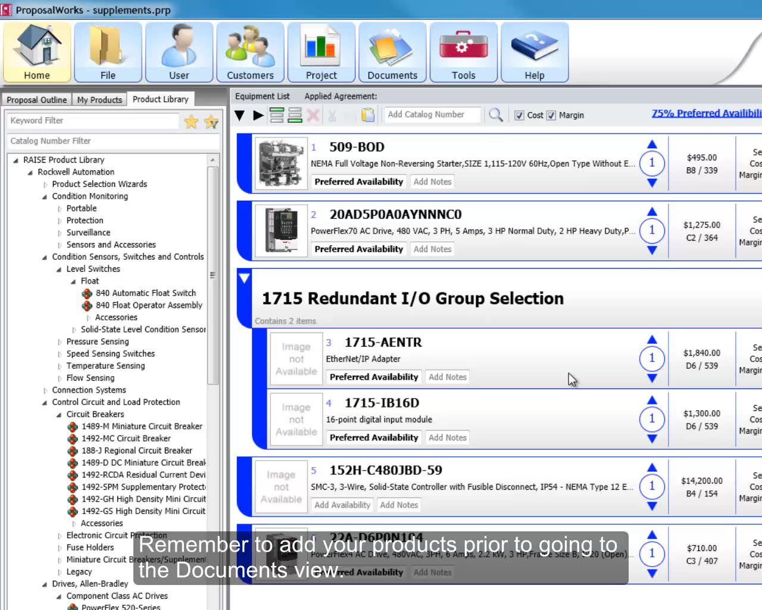The image size is (762, 610).
Task: Select 840 Automatic Float Switch item
Action: (146, 293)
